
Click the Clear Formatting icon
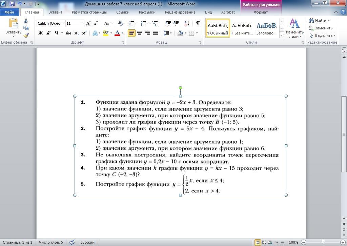click(x=120, y=23)
